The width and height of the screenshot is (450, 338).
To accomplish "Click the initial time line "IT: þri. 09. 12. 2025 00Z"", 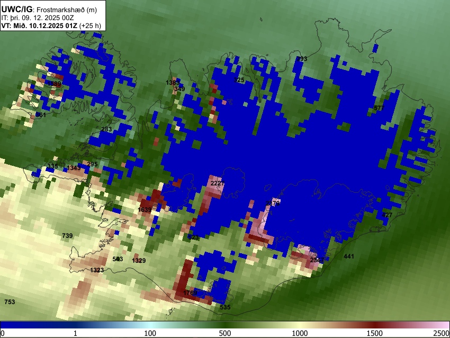I will tap(37, 18).
